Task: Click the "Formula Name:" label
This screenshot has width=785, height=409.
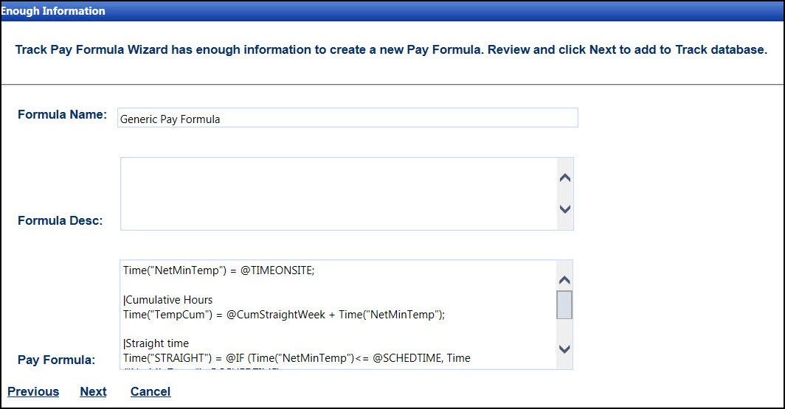Action: [63, 115]
